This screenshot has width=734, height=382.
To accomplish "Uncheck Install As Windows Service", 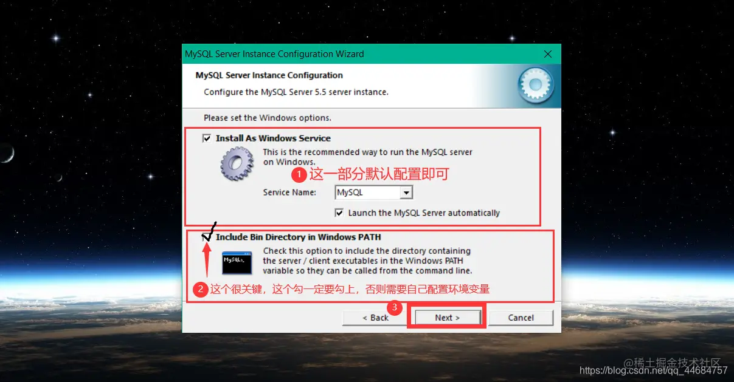I will 207,138.
